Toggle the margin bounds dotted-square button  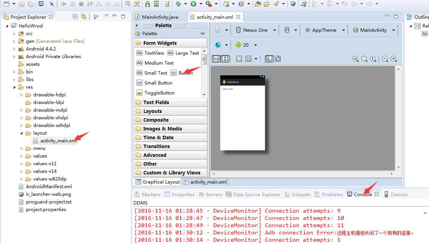[x=239, y=59]
